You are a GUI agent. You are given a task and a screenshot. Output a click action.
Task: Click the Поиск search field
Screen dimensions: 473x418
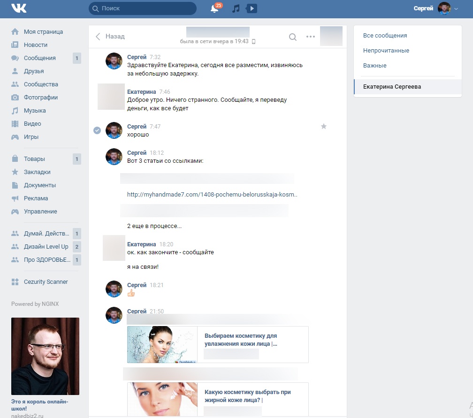pyautogui.click(x=143, y=8)
